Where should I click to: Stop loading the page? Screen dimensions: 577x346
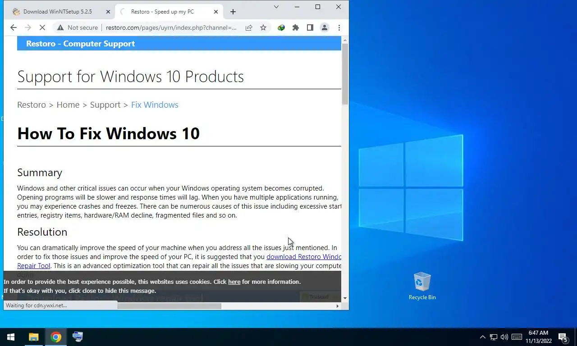[42, 27]
